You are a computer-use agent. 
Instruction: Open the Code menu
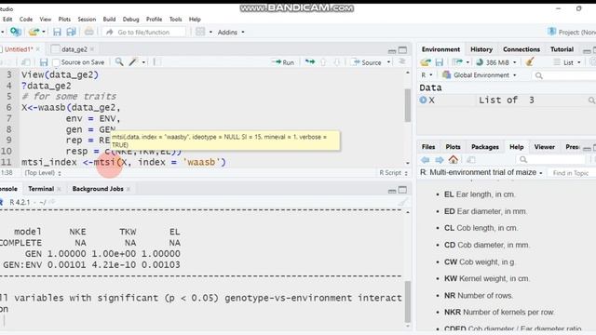tap(26, 19)
